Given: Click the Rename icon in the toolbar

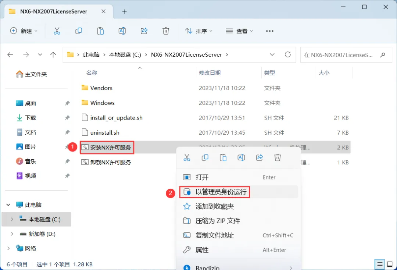Looking at the screenshot, I should click(x=122, y=31).
